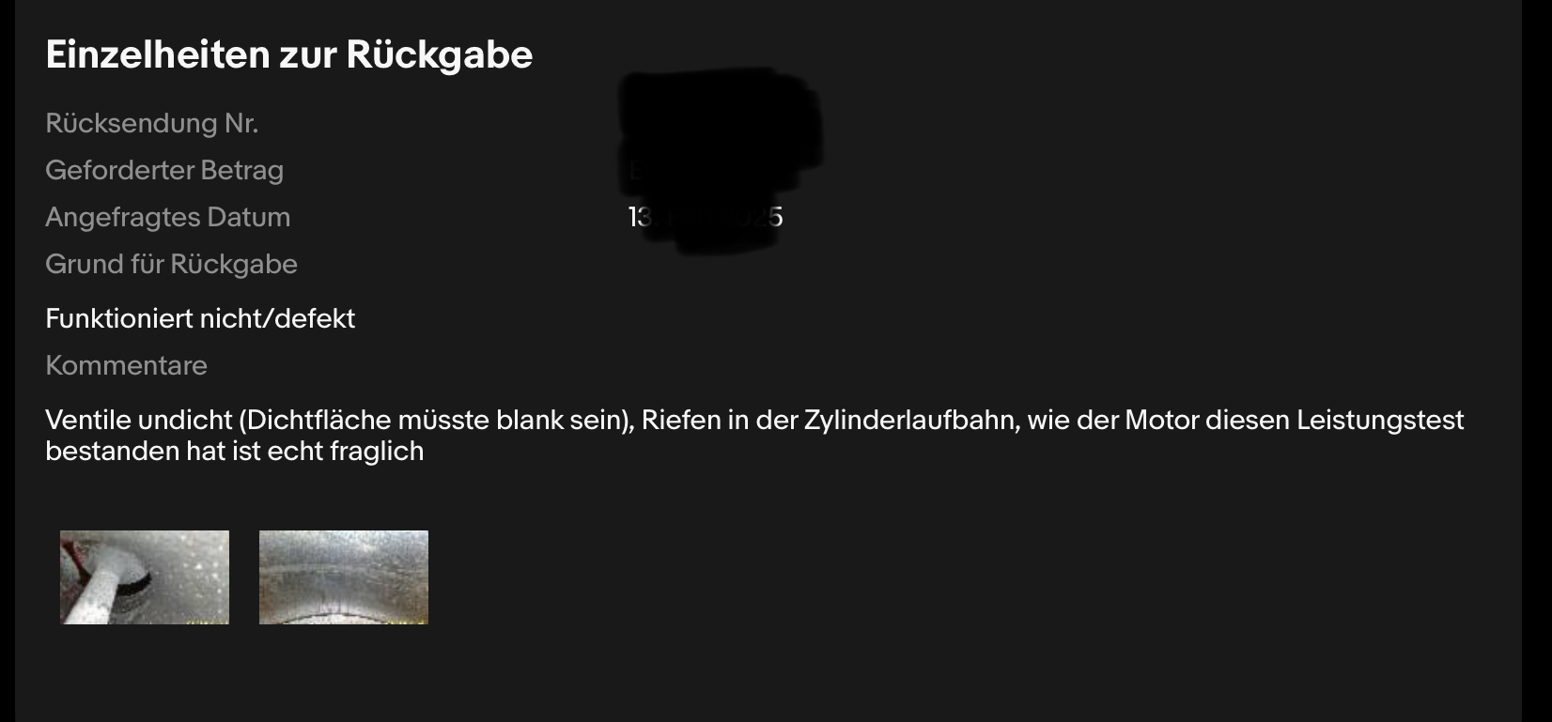1552x722 pixels.
Task: Click the Angefragtes Datum label
Action: [x=168, y=217]
